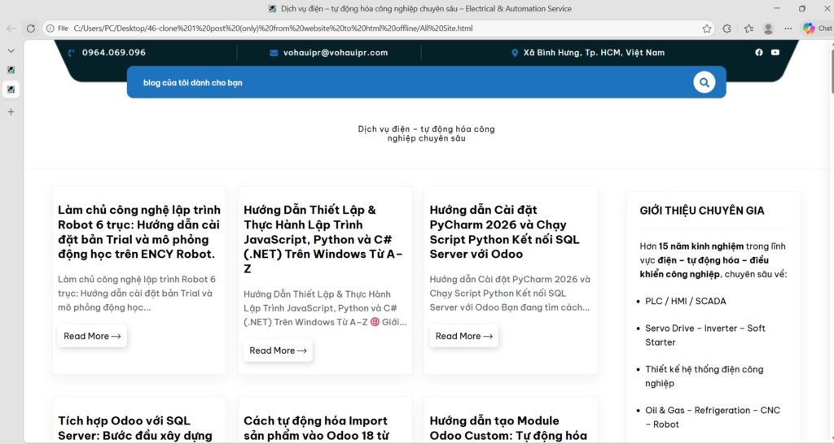Click the address bar URL field
Screen dimensions: 834x444
(367, 28)
